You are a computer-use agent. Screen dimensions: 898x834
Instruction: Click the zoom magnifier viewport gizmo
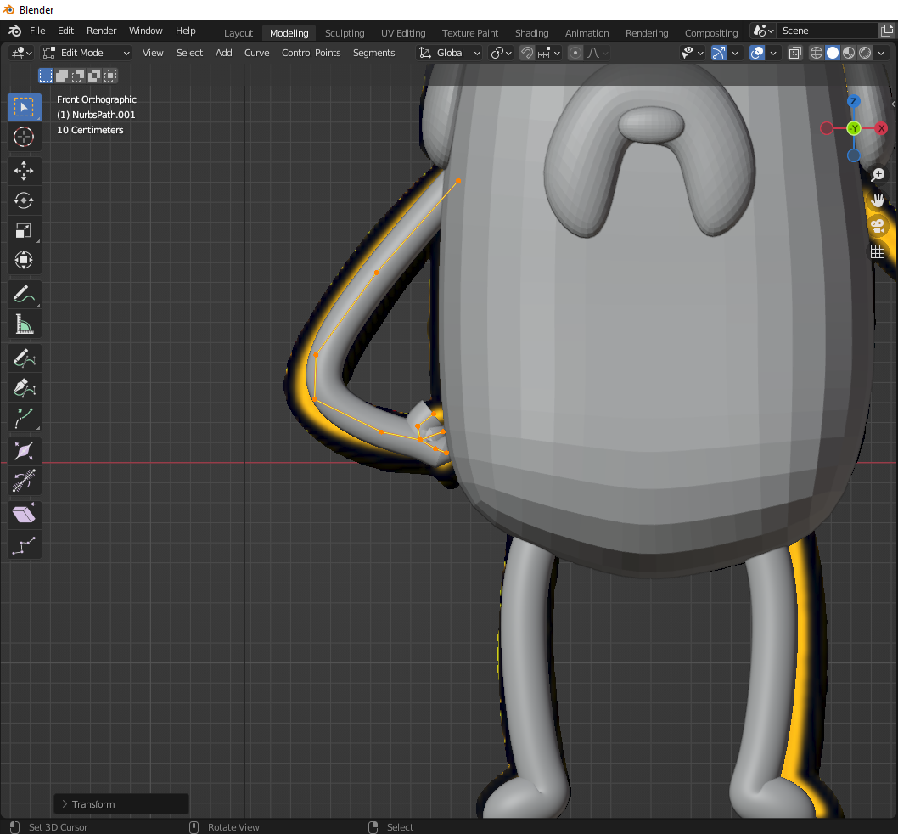click(x=878, y=175)
